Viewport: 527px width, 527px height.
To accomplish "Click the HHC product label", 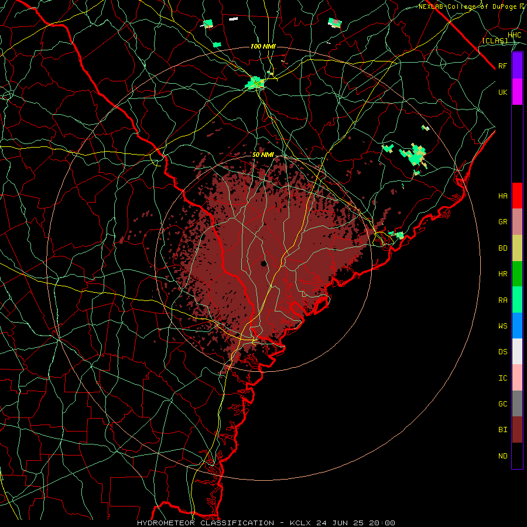I will 515,35.
